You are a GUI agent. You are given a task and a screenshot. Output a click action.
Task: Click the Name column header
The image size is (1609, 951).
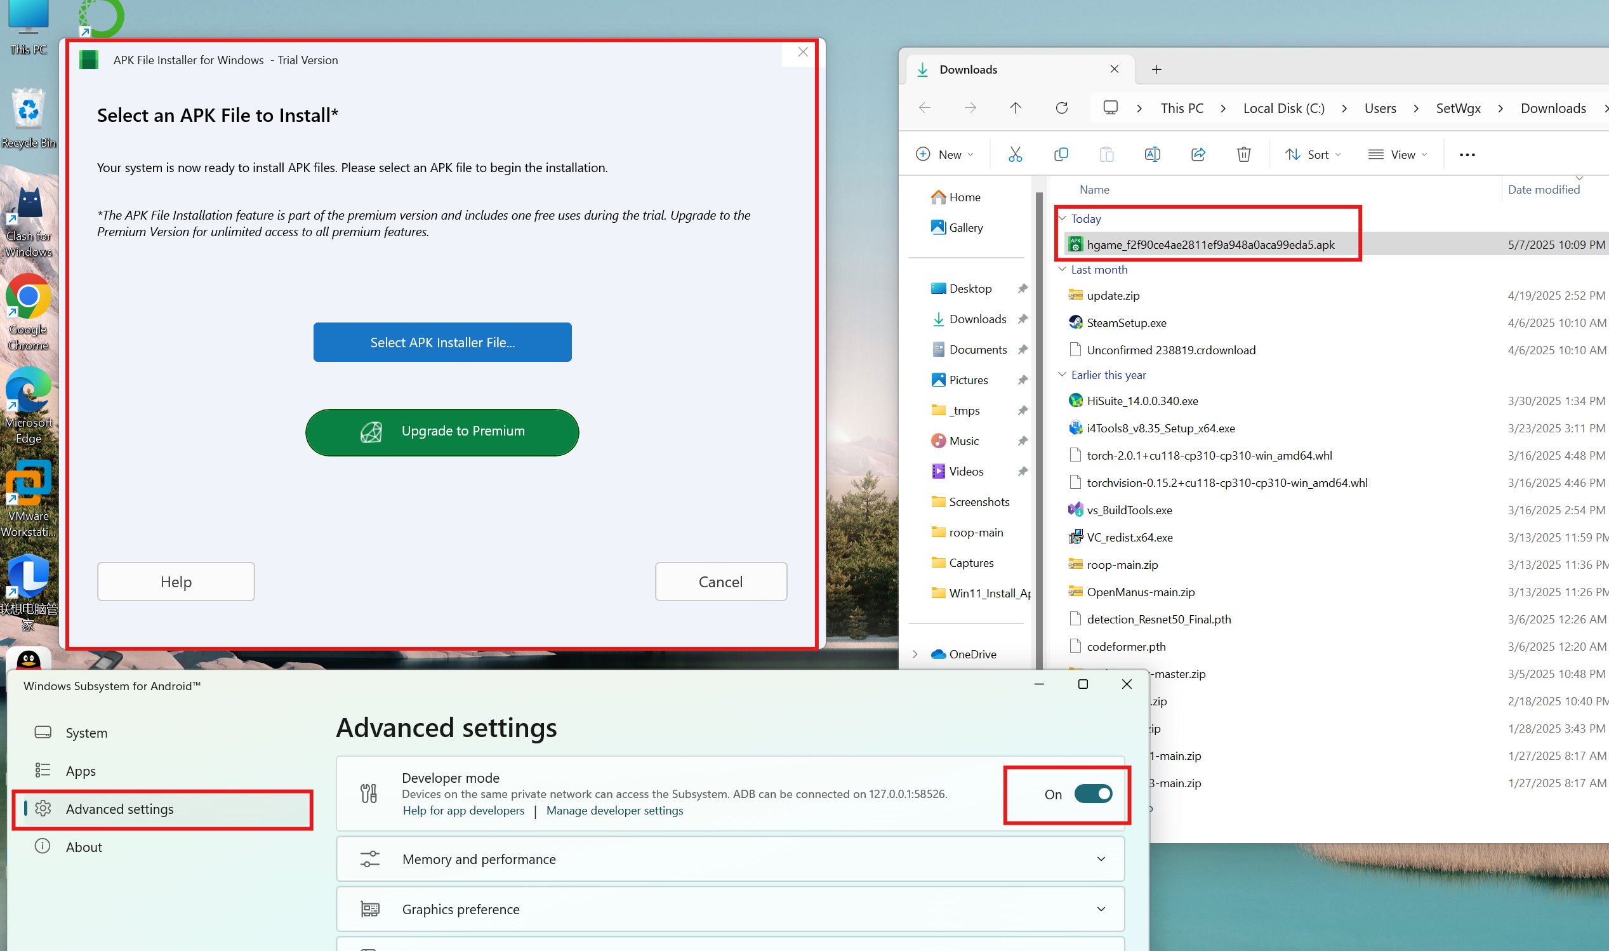tap(1094, 190)
